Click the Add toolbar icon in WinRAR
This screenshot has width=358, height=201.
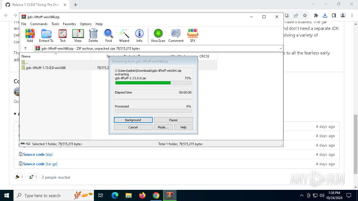pyautogui.click(x=30, y=35)
